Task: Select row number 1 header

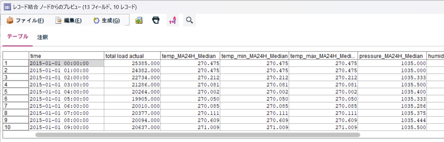Action: point(16,63)
